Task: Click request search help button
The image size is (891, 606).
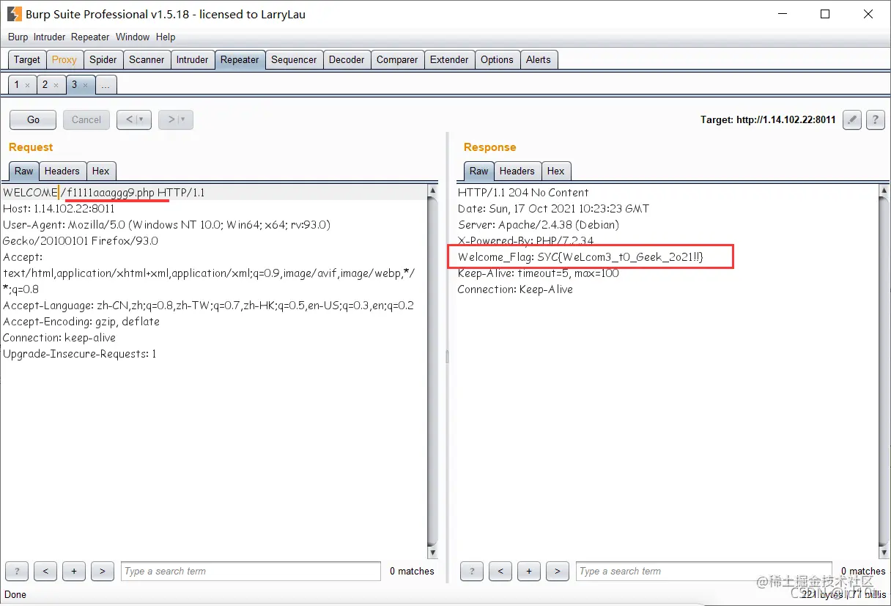Action: pyautogui.click(x=17, y=572)
